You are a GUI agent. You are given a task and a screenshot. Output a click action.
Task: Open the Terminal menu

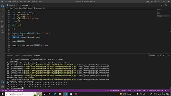click(34, 2)
